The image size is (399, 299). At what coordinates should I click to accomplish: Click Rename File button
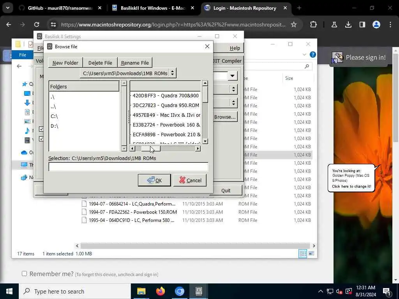[135, 63]
